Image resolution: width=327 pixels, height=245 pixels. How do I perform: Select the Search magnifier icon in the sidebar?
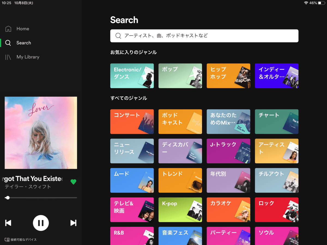[x=8, y=43]
